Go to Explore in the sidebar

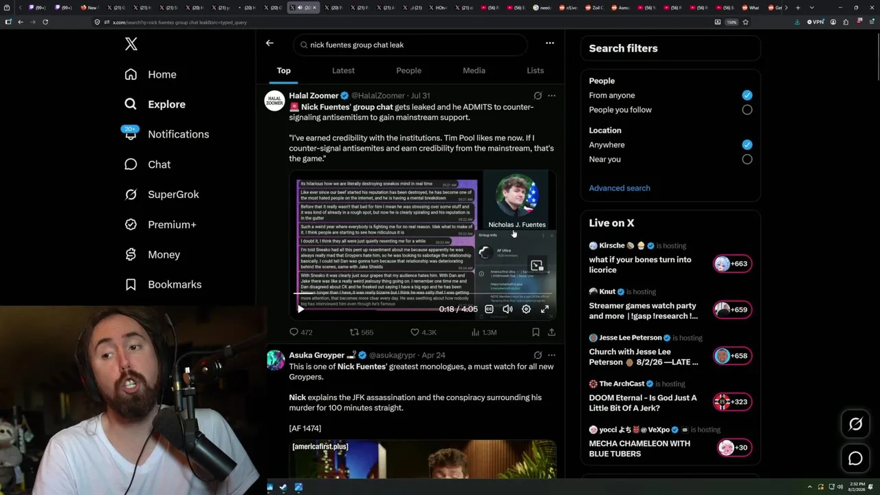tap(155, 104)
